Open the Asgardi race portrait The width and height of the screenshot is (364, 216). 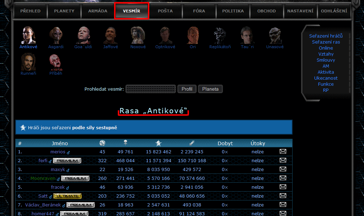(x=56, y=35)
